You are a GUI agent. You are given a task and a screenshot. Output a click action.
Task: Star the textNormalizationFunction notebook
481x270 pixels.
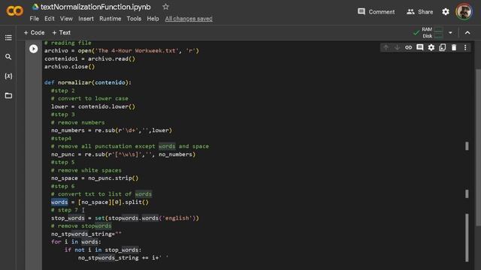click(165, 7)
